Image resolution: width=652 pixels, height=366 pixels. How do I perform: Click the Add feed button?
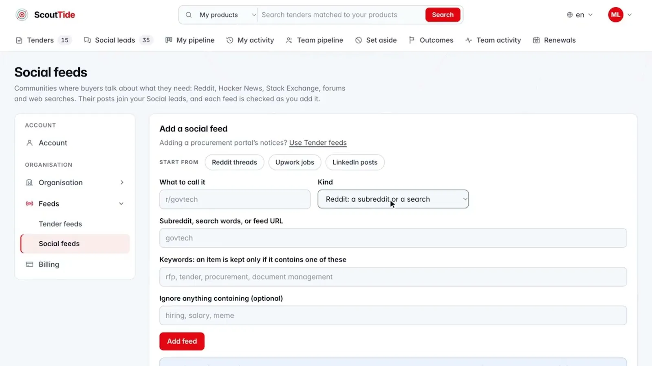[182, 341]
